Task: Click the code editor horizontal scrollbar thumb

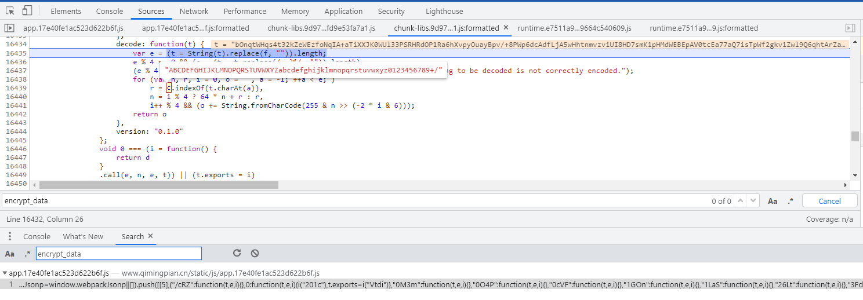Action: [x=159, y=185]
